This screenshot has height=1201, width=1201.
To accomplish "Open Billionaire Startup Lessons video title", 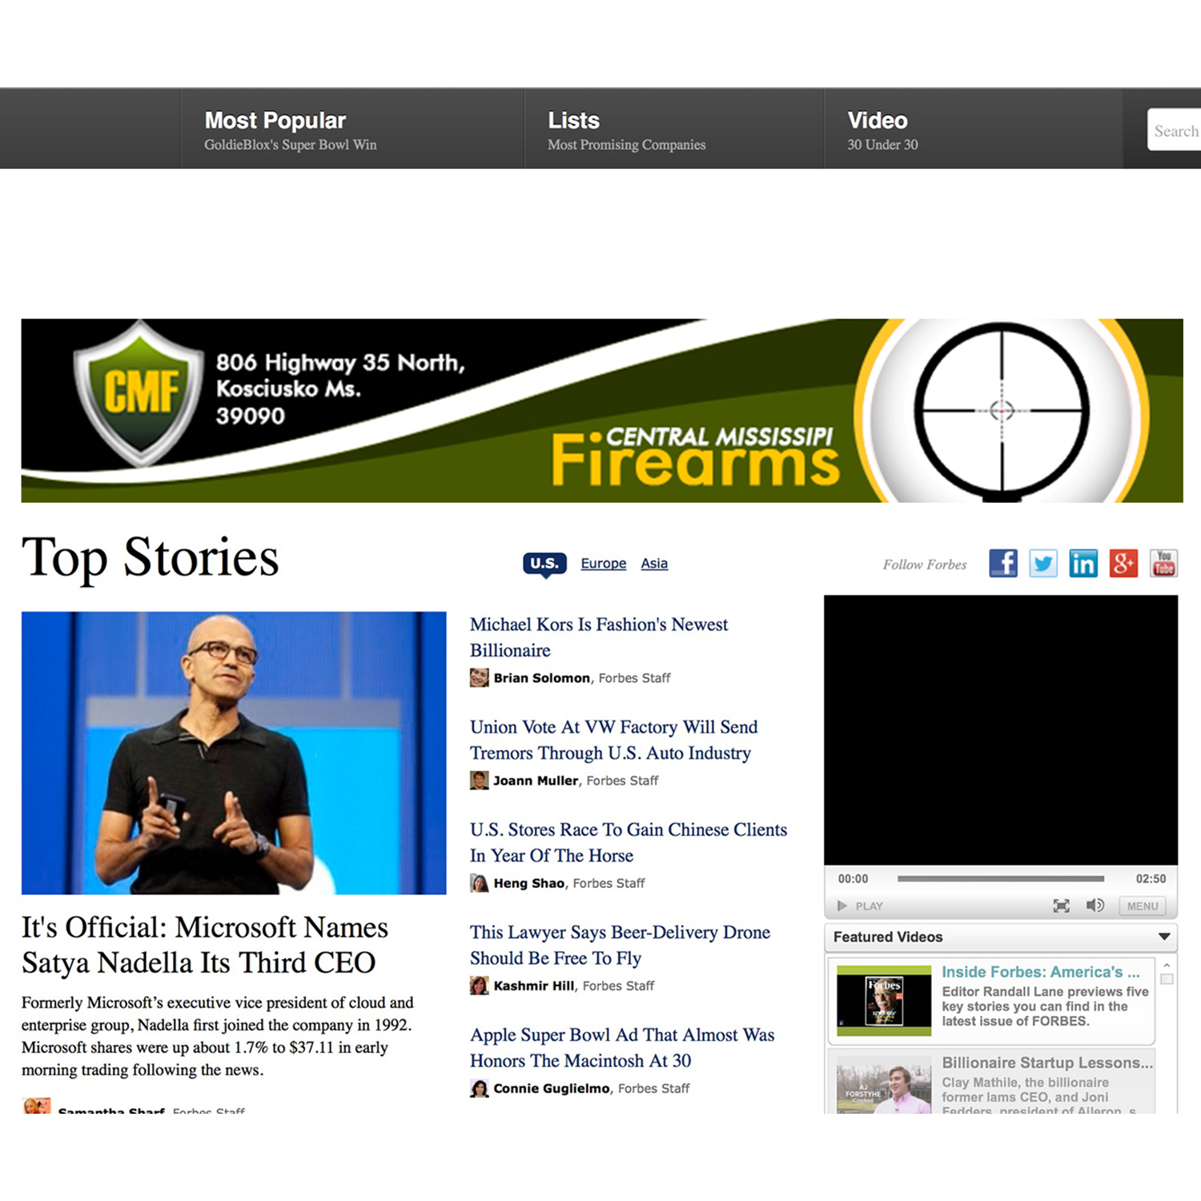I will pos(1047,1062).
